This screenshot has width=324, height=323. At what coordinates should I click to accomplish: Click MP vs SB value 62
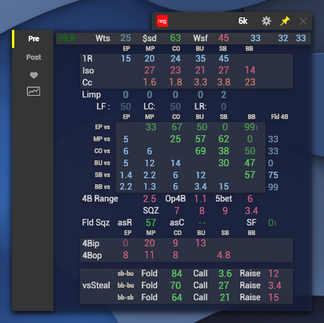tap(224, 139)
